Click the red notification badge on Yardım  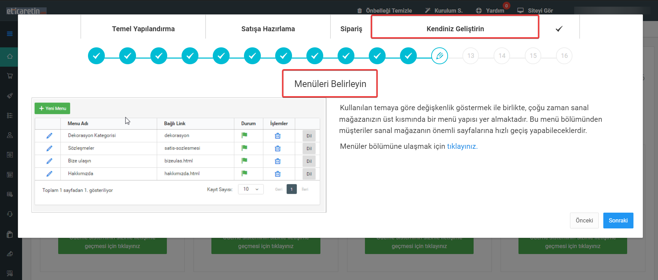(x=506, y=6)
